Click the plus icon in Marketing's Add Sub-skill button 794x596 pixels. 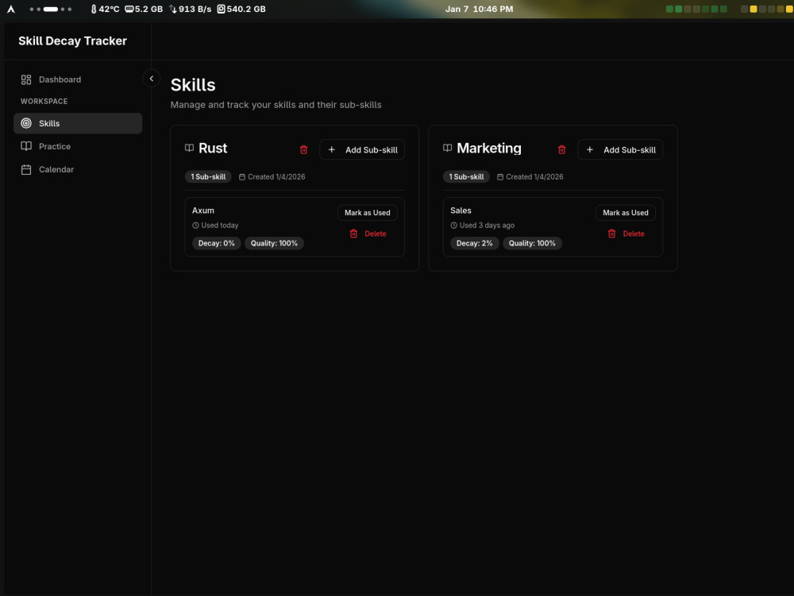[x=589, y=149]
